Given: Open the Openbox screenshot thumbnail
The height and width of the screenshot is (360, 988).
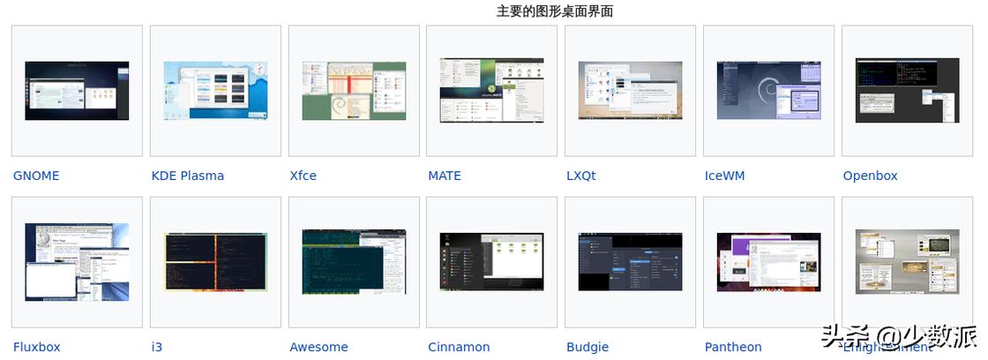Looking at the screenshot, I should [907, 91].
